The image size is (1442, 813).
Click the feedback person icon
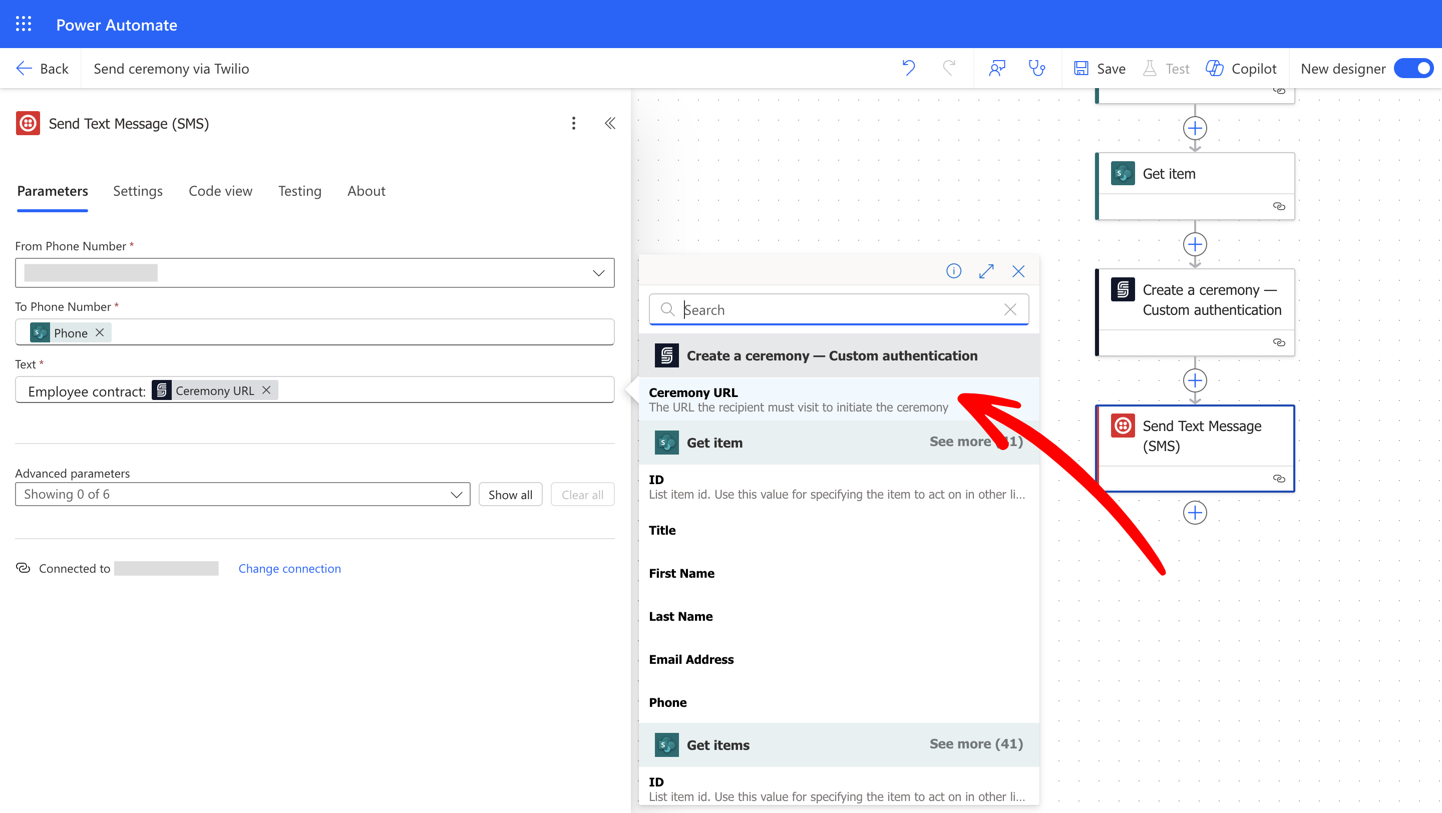click(x=997, y=68)
